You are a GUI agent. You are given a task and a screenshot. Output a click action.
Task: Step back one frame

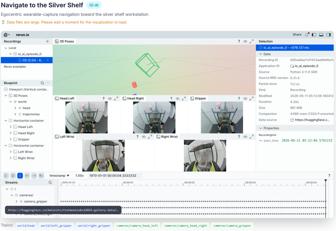(27, 176)
